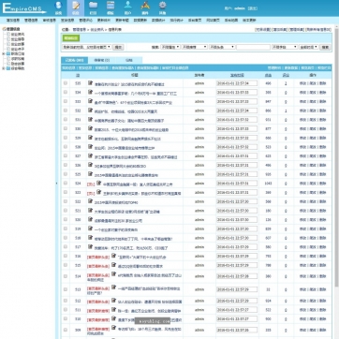Click publish time field of row ID 526
Screen dimensions: 339x339
[x=237, y=165]
